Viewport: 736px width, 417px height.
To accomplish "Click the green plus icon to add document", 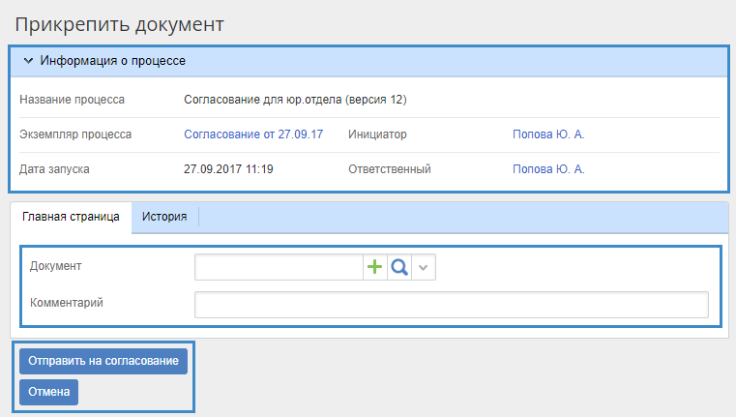I will pos(375,267).
